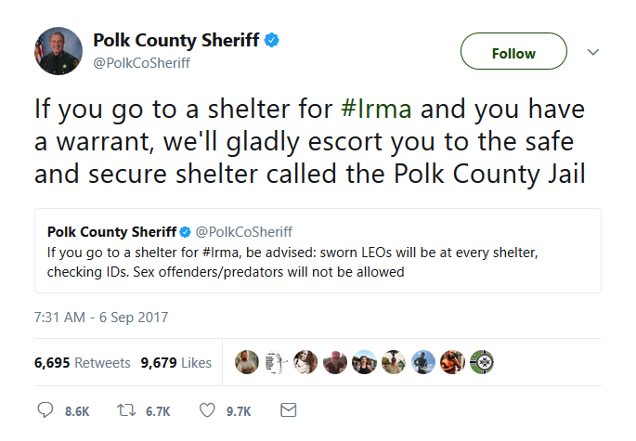Expand the tweet options chevron
636x441 pixels.
pos(593,52)
